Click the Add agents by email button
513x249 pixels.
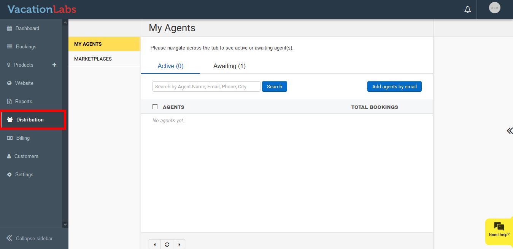394,86
